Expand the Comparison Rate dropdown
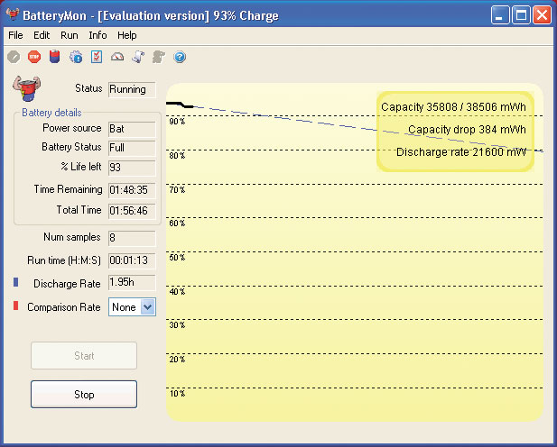Viewport: 557px width, 447px height. [x=148, y=307]
